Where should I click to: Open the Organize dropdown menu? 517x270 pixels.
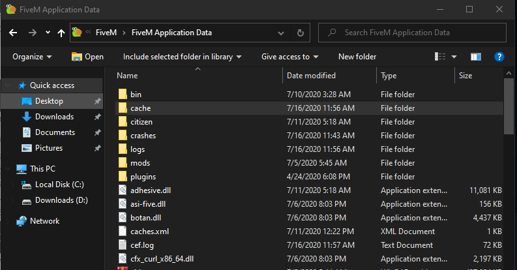click(32, 57)
